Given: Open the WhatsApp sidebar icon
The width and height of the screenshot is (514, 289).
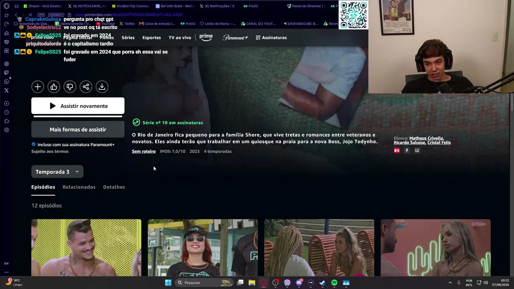Looking at the screenshot, I should tap(6, 81).
